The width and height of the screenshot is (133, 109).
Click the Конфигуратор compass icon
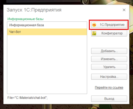point(94,33)
